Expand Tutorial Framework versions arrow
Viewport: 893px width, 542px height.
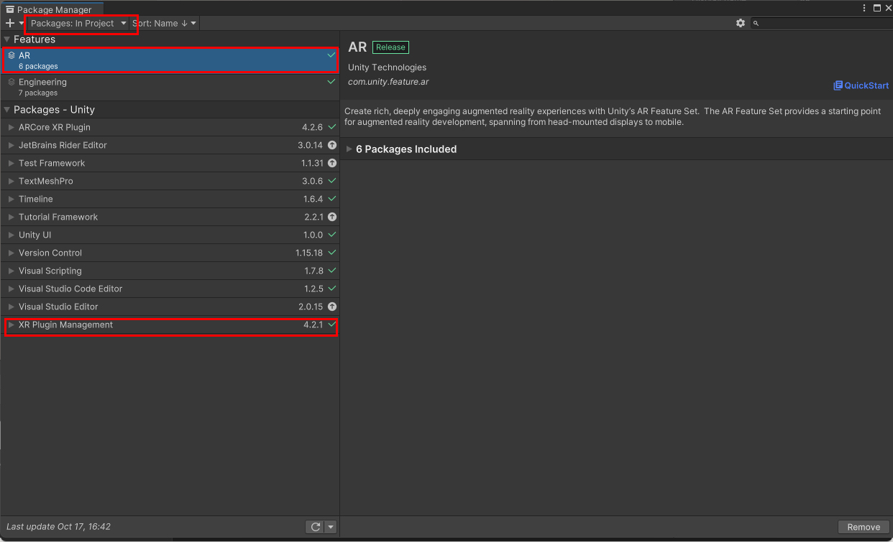(11, 217)
